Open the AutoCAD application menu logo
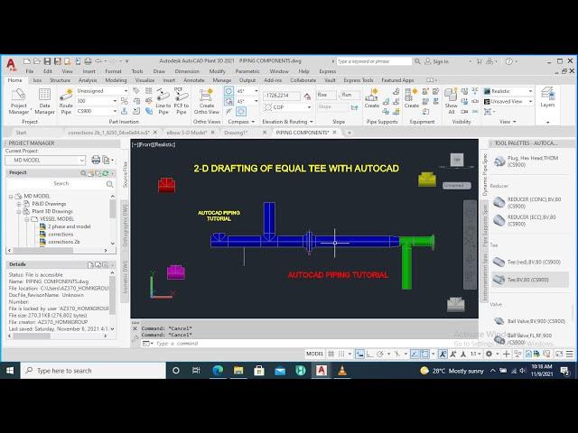 (11, 64)
